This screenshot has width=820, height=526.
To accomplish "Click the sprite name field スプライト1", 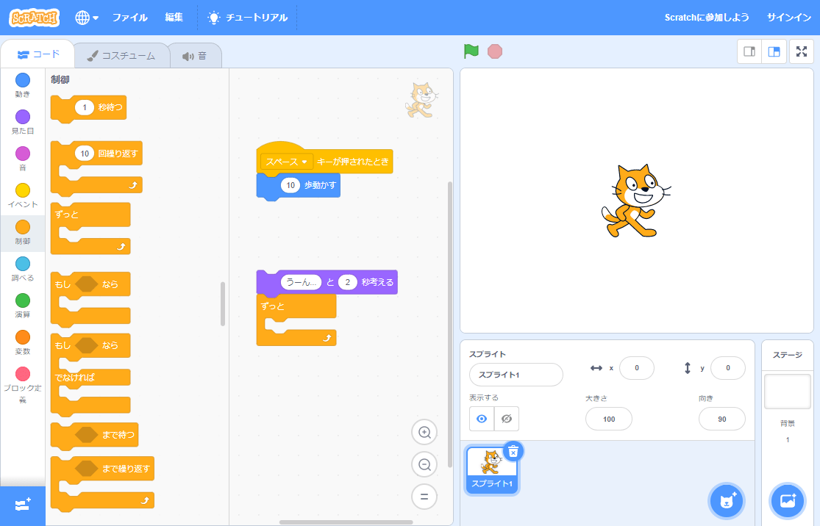I will click(x=516, y=375).
